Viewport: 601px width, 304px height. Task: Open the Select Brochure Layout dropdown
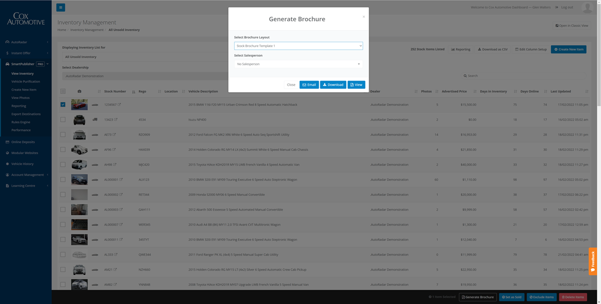tap(298, 46)
